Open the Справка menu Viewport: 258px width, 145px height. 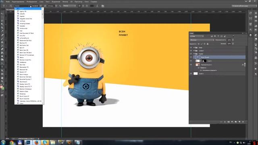pos(94,2)
